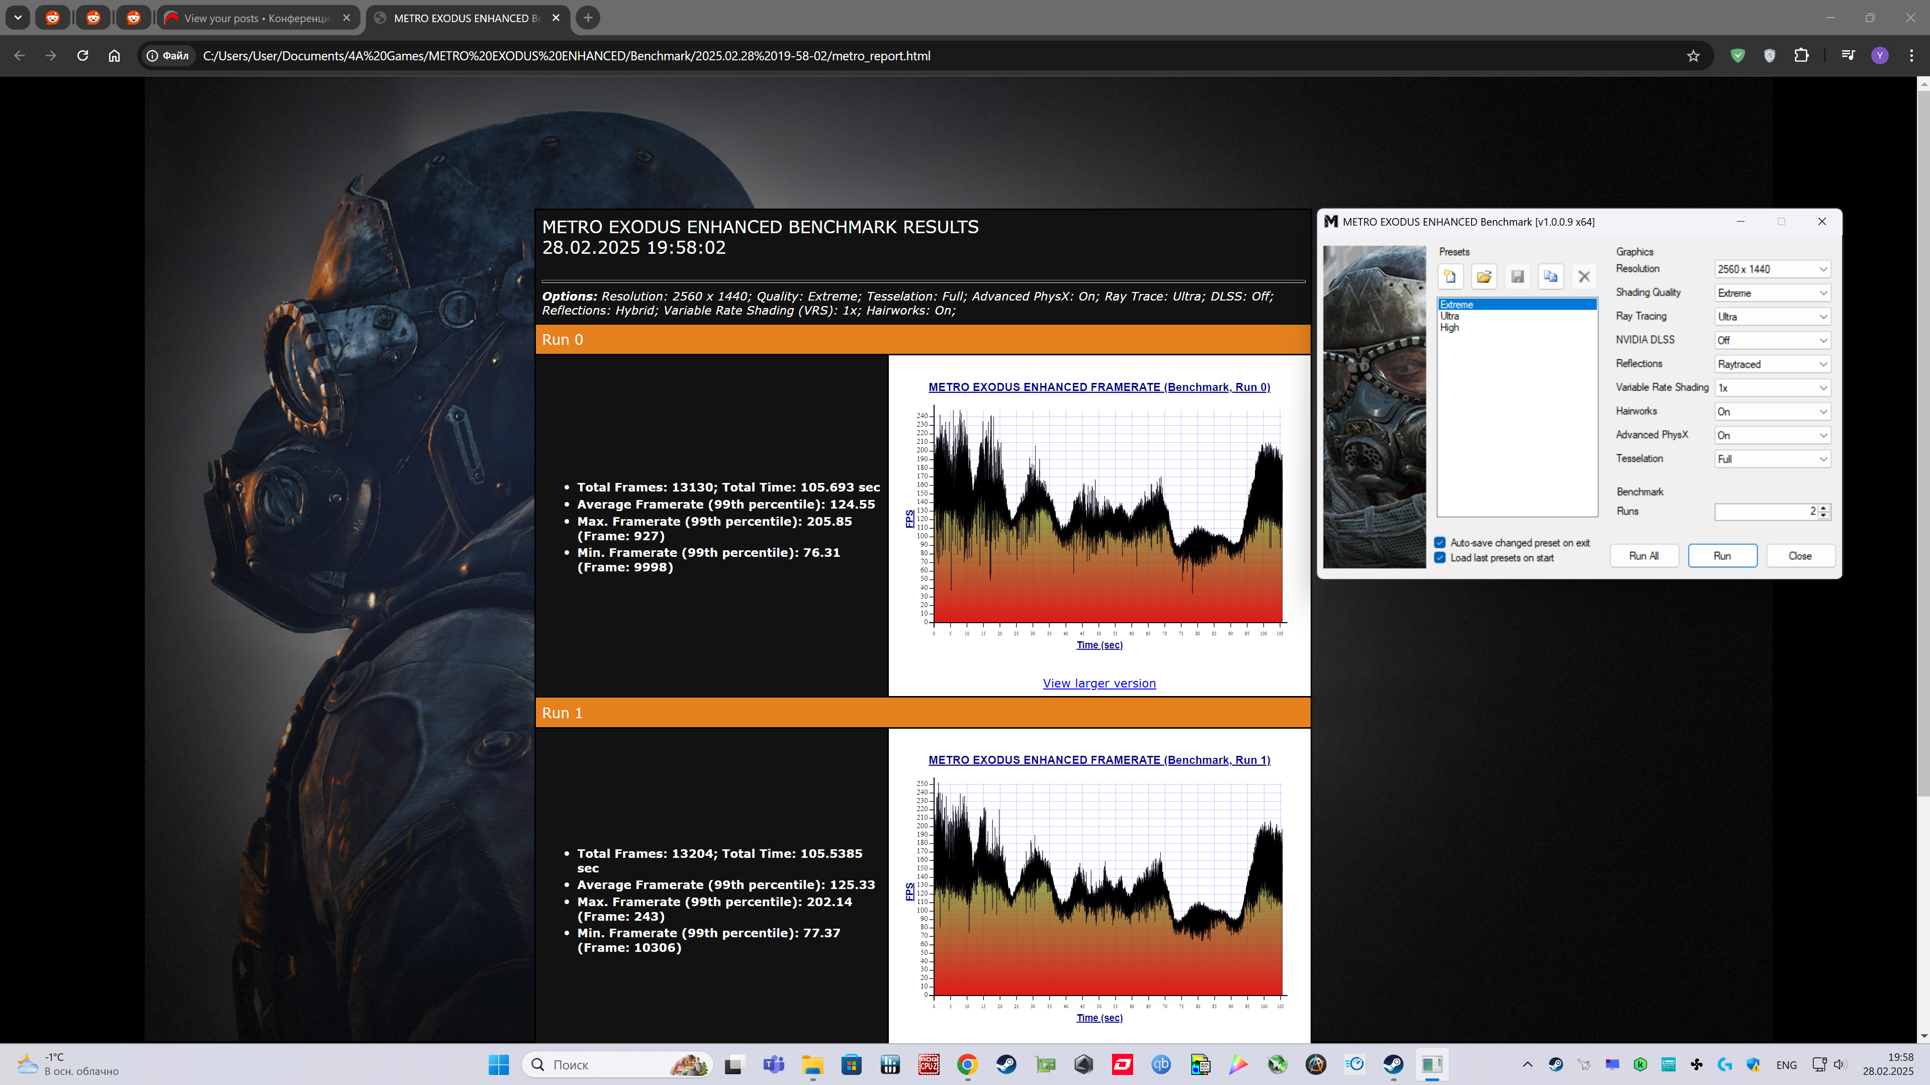
Task: Open the browser Extensions puzzle icon
Action: click(x=1801, y=55)
